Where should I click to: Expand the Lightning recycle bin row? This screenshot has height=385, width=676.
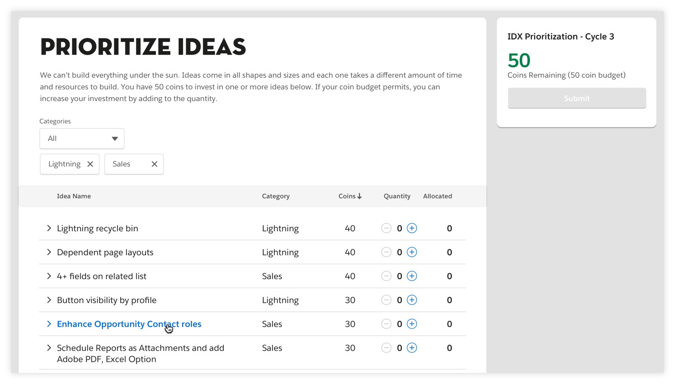[49, 228]
